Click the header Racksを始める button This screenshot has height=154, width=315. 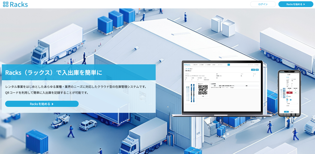click(295, 4)
